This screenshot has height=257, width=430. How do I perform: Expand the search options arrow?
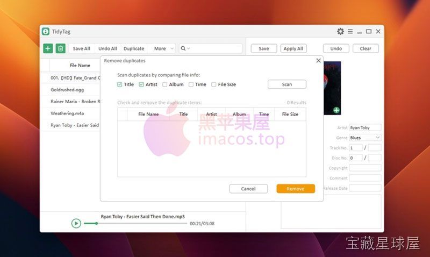(189, 48)
